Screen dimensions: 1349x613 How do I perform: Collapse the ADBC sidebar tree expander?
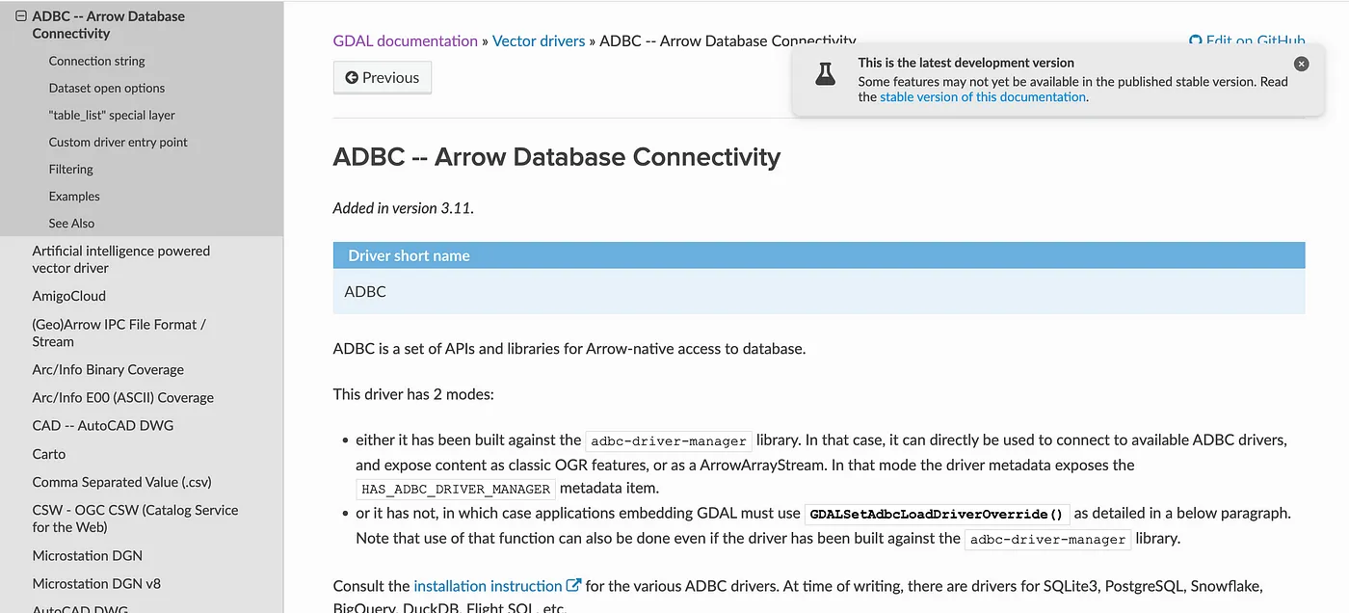point(21,16)
